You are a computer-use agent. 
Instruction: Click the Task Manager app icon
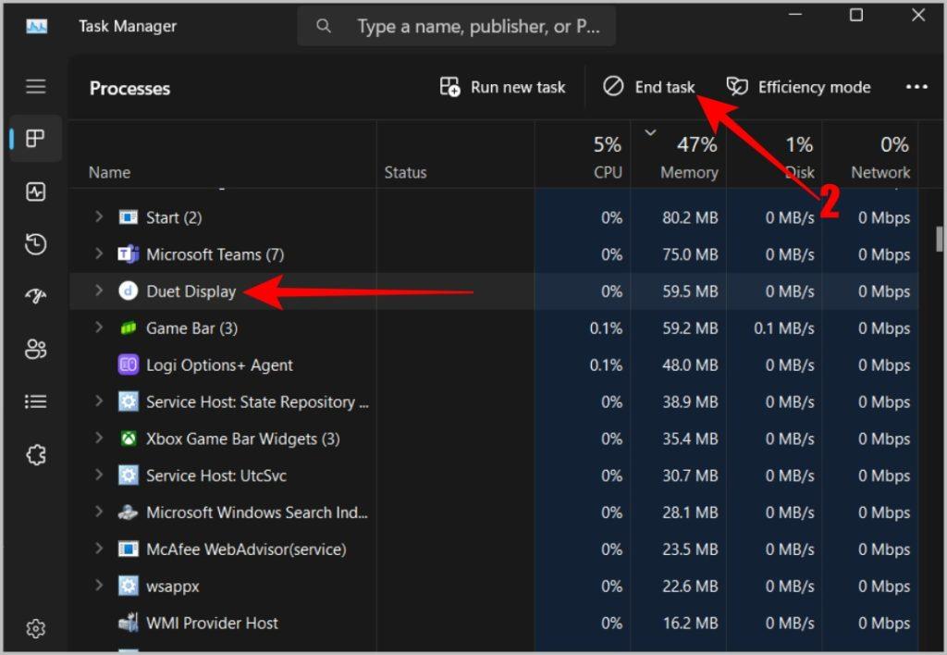pos(37,26)
